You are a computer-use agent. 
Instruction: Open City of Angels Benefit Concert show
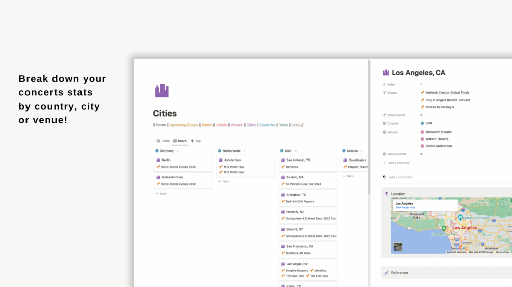click(x=445, y=100)
